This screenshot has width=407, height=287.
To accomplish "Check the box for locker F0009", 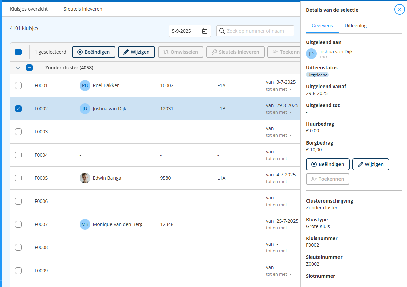I will [x=18, y=271].
